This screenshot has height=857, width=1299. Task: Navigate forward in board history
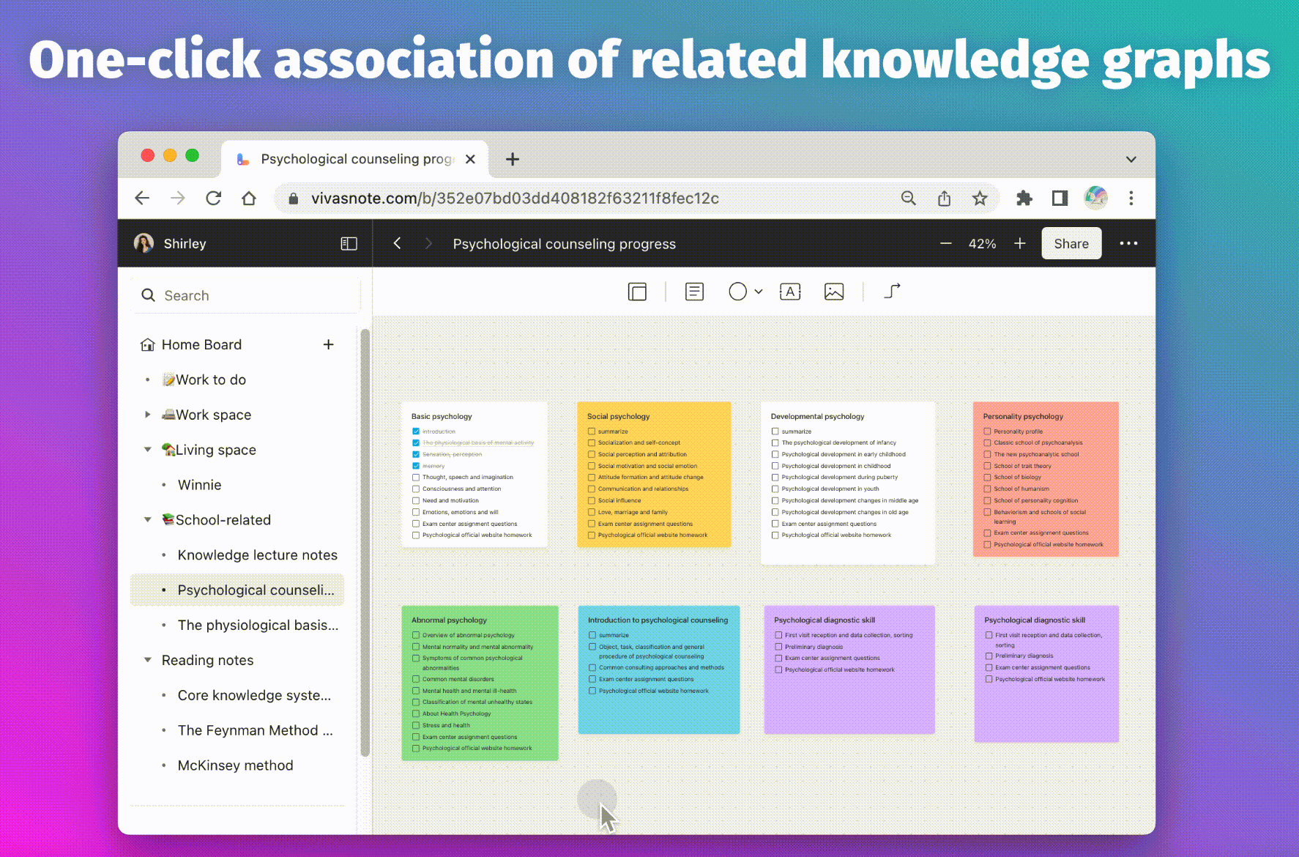tap(428, 243)
